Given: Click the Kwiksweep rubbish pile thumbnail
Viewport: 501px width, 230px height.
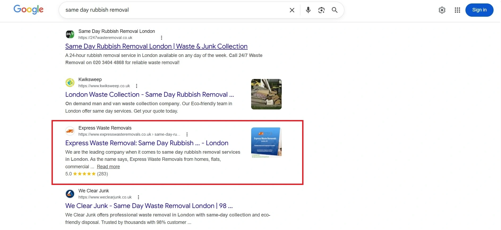Looking at the screenshot, I should (266, 94).
